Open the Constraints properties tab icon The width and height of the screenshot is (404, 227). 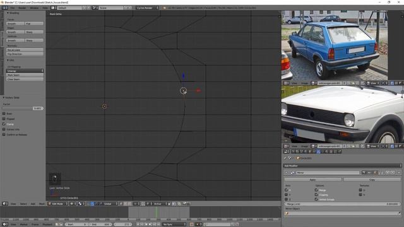tap(314, 151)
